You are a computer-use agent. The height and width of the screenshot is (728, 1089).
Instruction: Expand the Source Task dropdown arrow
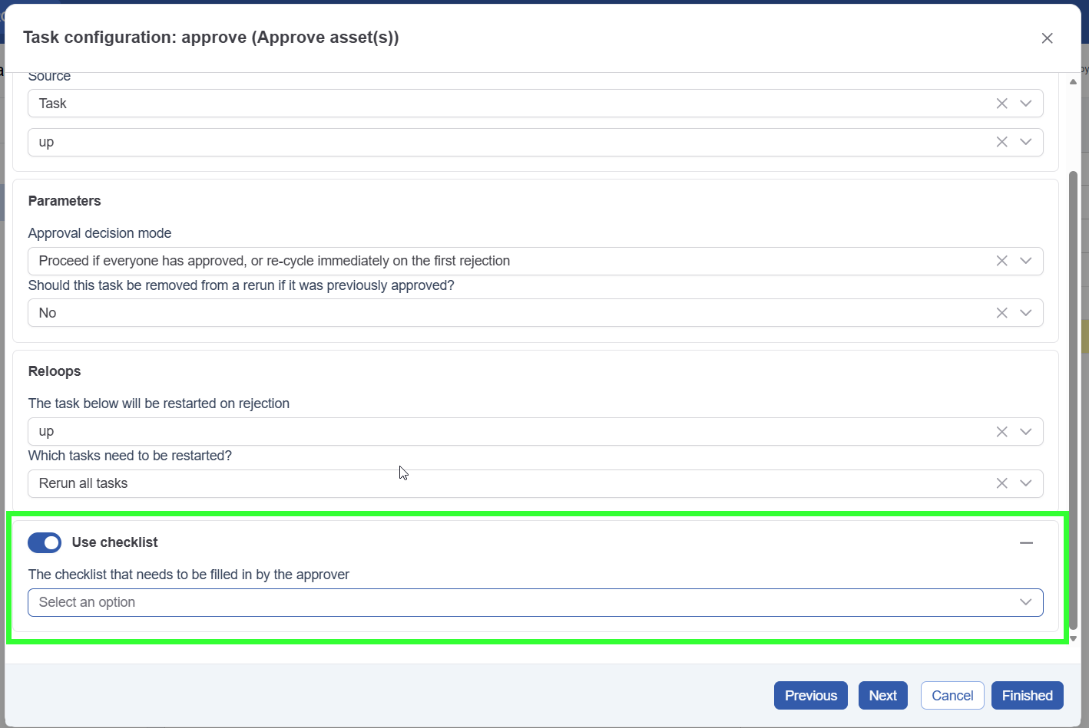tap(1025, 104)
